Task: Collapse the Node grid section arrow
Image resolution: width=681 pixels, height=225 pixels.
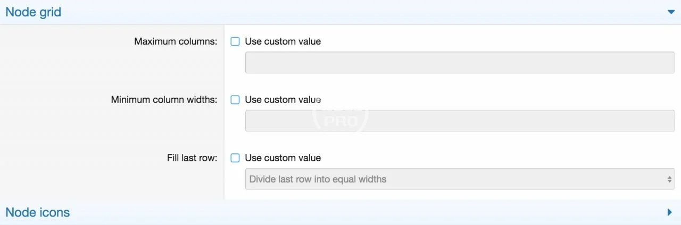Action: [670, 12]
